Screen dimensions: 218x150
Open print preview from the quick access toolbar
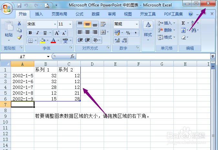tap(47, 5)
